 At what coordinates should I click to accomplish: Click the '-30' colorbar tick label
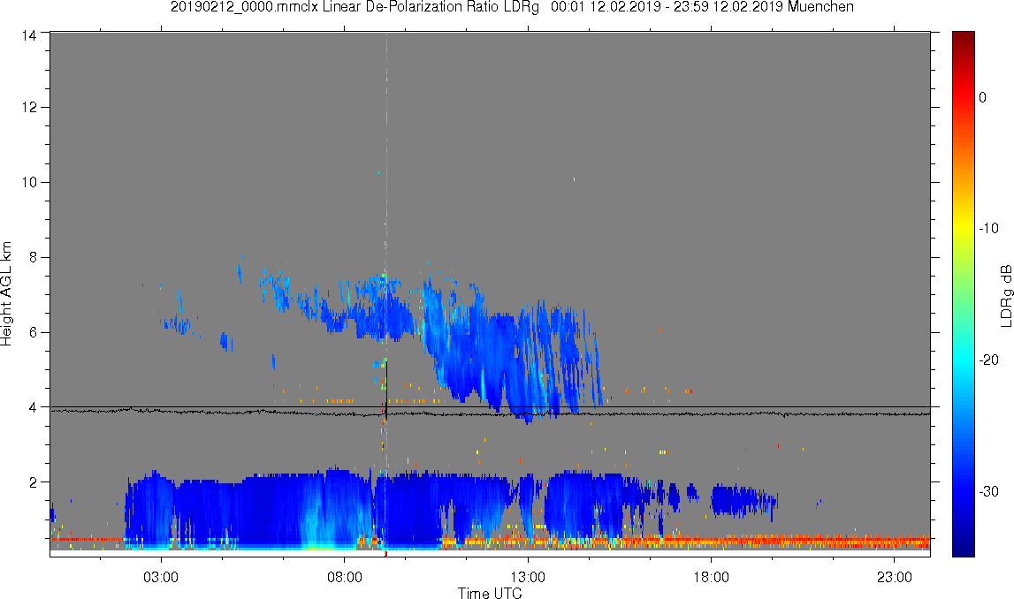coord(988,492)
